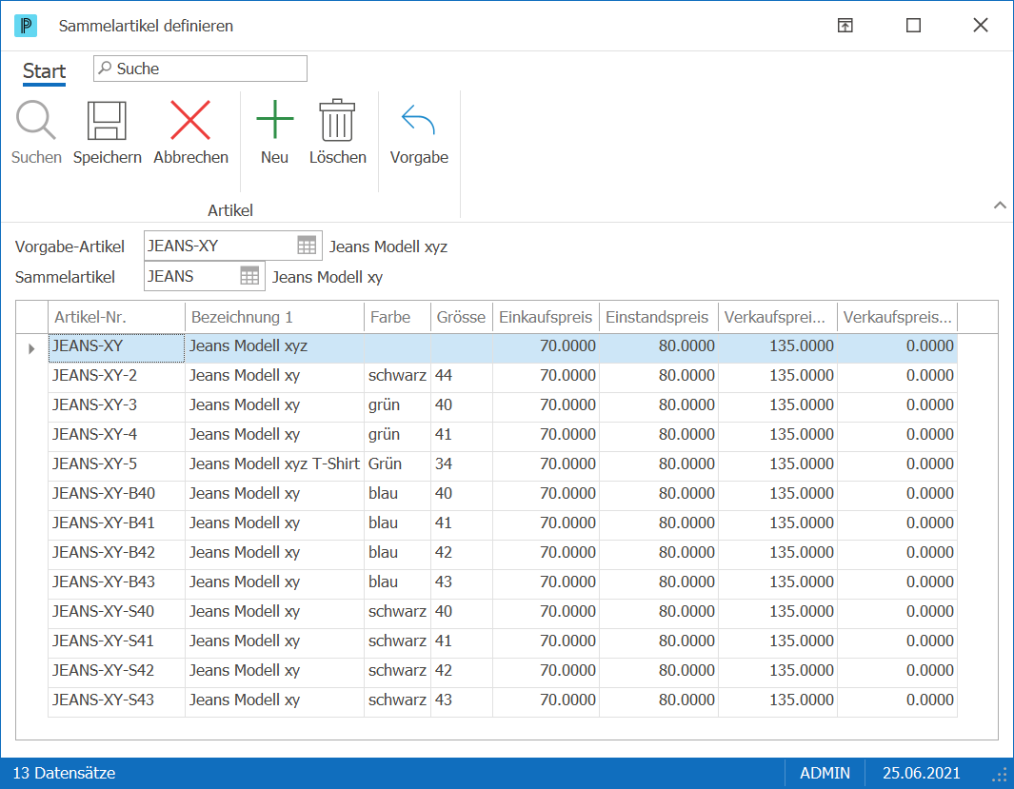Collapse the ribbon with the chevron arrow
Screen dimensions: 1014x789
coord(1000,205)
